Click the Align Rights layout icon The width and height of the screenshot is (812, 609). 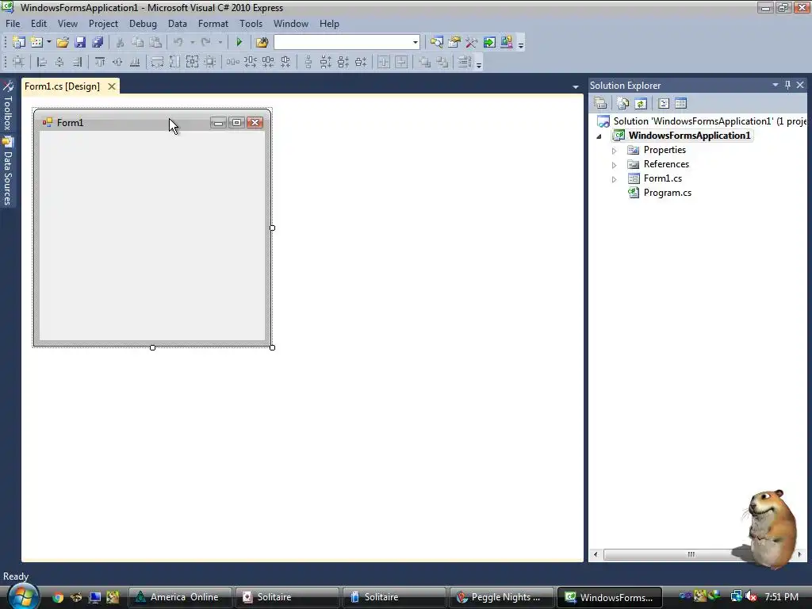pyautogui.click(x=77, y=62)
